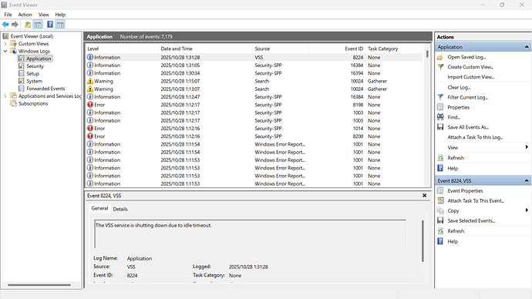
Task: Open the Action menu
Action: point(25,15)
